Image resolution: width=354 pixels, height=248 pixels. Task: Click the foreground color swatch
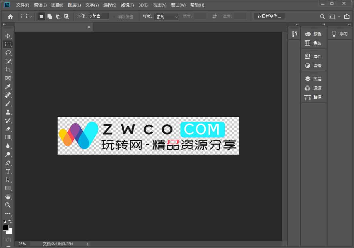[x=6, y=228]
